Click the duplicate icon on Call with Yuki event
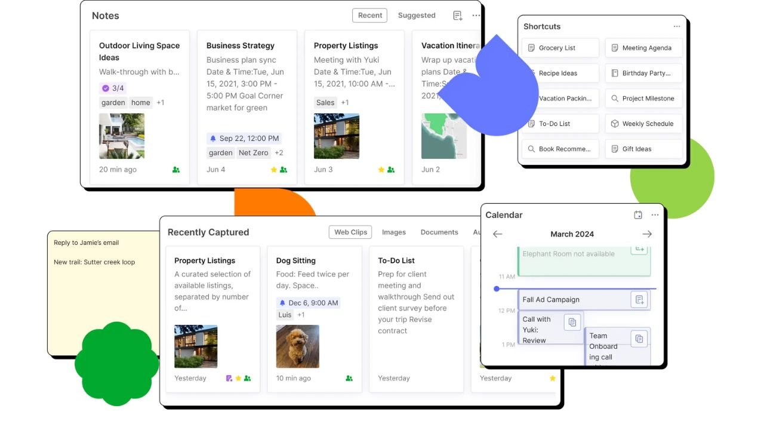Screen dimensions: 764x430 [572, 322]
